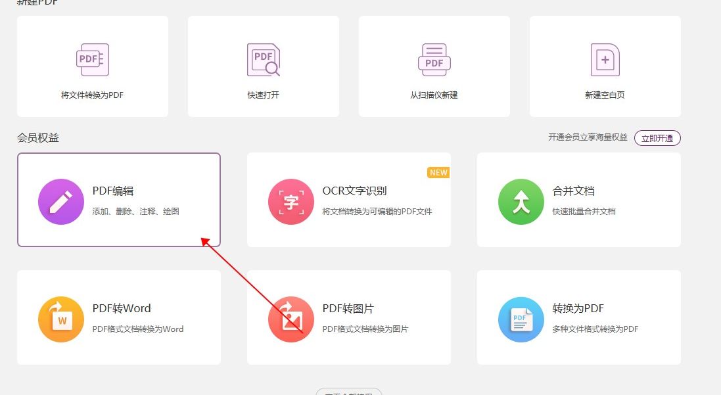Viewport: 721px width, 395px height.
Task: Open the 合并文档 feature card
Action: 578,199
